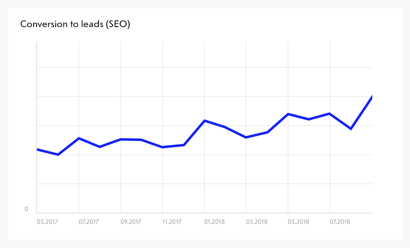Click the line peak above 07.2017

click(79, 138)
